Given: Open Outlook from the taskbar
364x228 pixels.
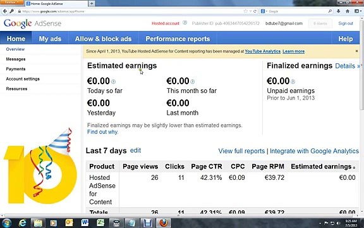Looking at the screenshot, I should click(x=69, y=223).
